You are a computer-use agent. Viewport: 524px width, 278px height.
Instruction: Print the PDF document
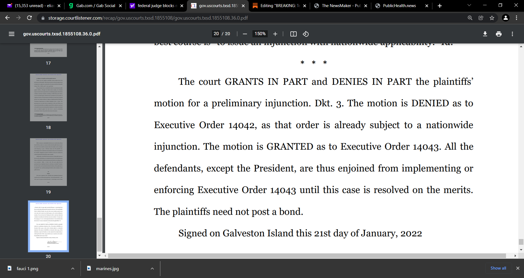[499, 34]
